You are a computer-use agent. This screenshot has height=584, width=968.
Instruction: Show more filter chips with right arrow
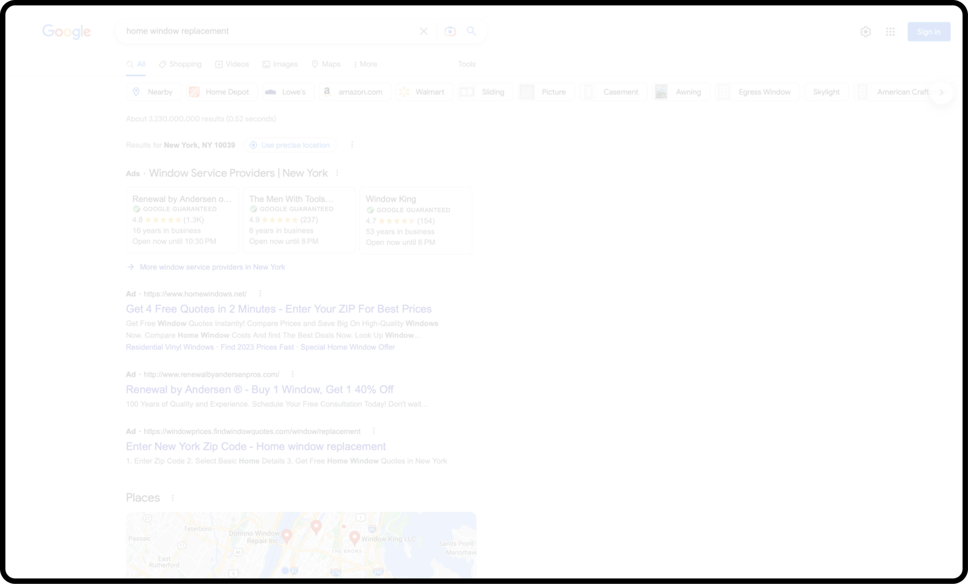click(941, 92)
